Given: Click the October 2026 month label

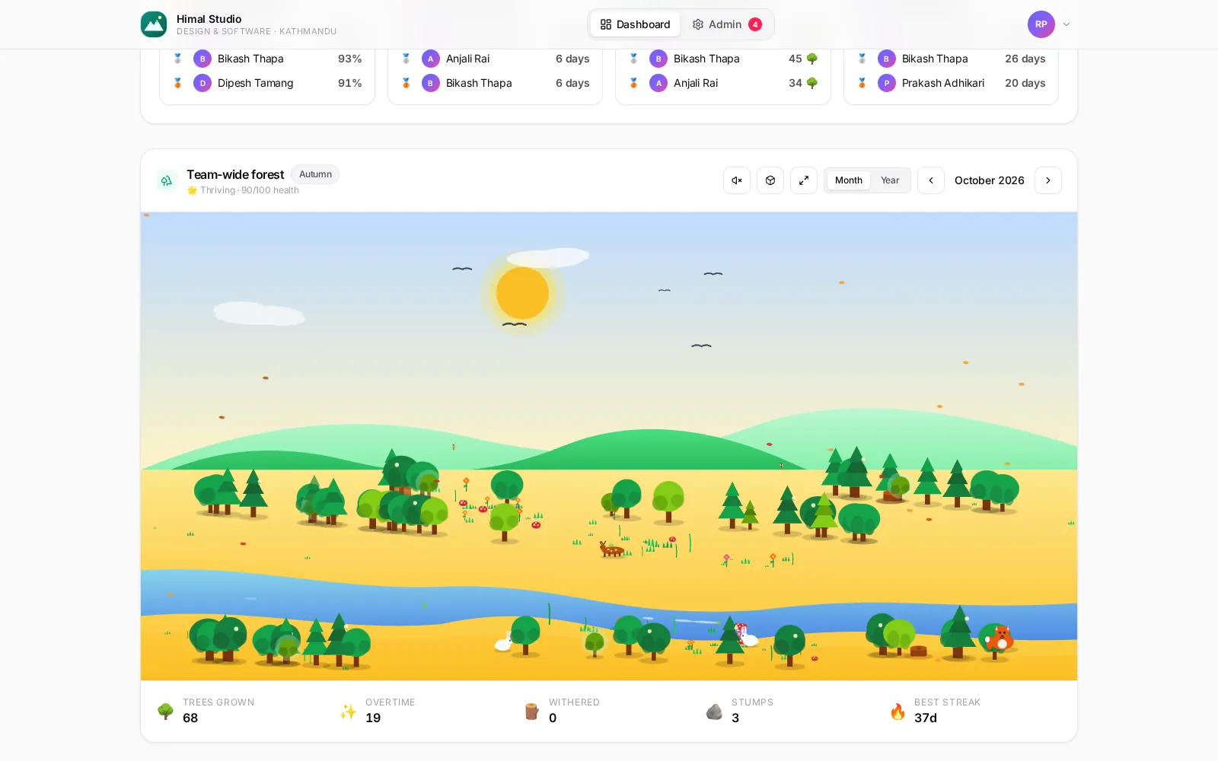Looking at the screenshot, I should tap(990, 180).
